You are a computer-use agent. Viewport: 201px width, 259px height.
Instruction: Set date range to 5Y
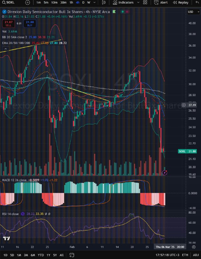coord(55,255)
